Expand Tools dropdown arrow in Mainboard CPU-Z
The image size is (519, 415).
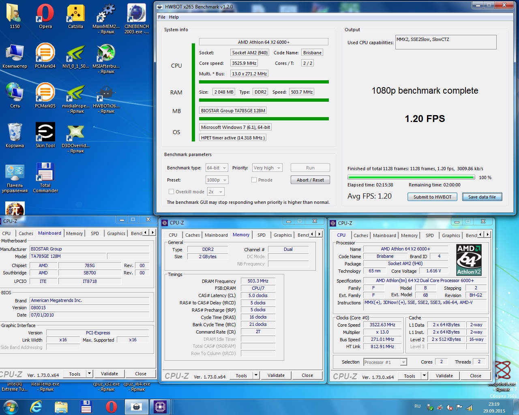click(x=90, y=374)
